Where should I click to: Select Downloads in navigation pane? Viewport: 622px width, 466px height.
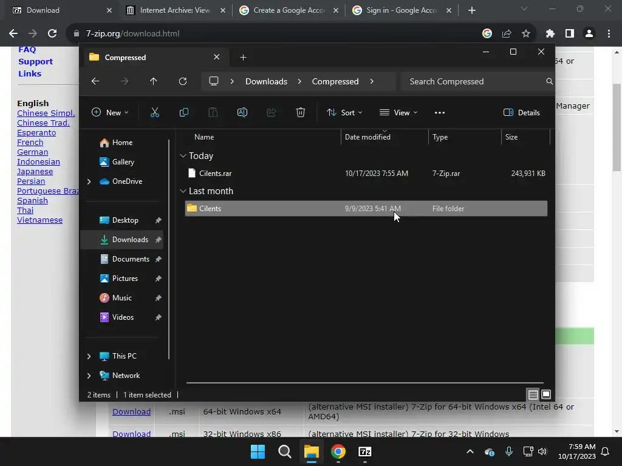tap(121, 239)
